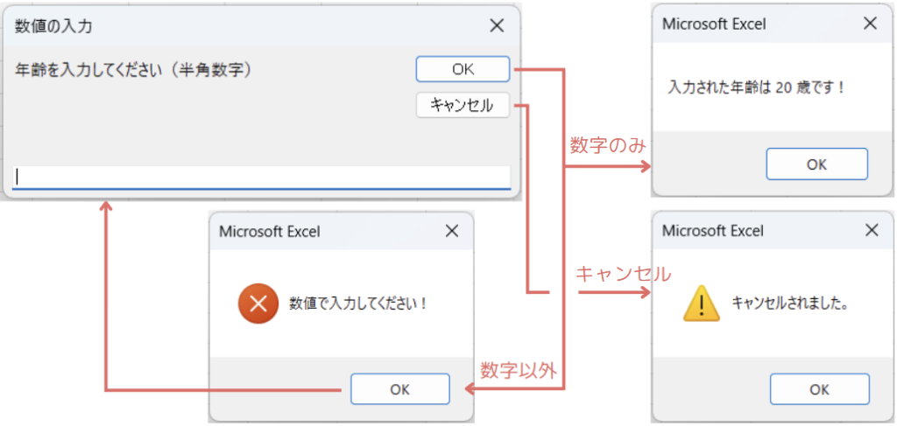Click the yellow warning triangle icon
Screen dimensions: 897x426
point(701,304)
